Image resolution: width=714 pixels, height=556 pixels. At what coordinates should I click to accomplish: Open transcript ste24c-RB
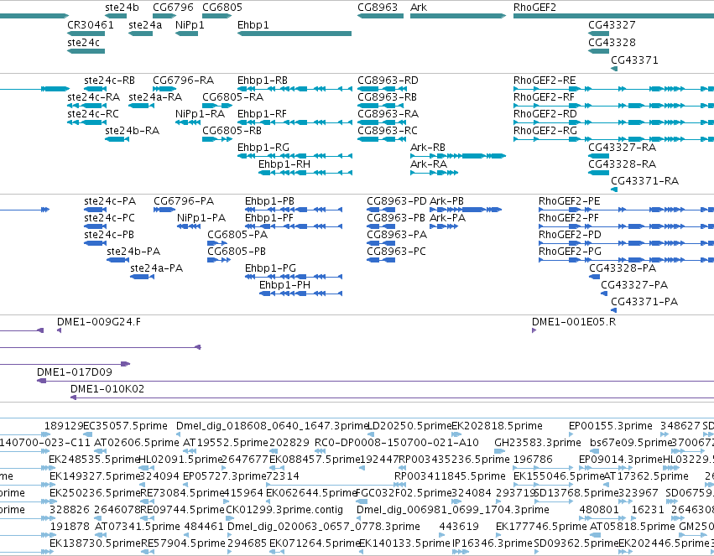click(109, 80)
